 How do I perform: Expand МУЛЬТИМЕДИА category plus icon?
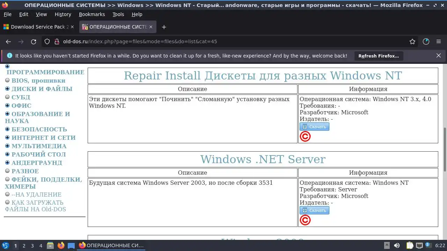coord(7,146)
